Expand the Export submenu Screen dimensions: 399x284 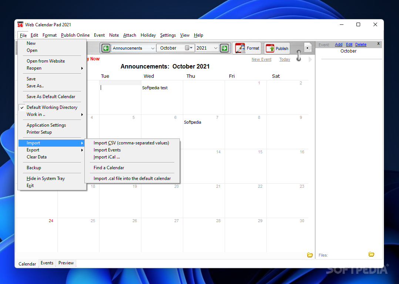point(51,150)
